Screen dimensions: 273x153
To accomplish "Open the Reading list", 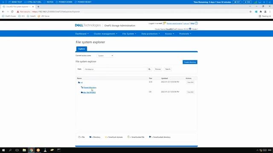I will tap(265, 16).
